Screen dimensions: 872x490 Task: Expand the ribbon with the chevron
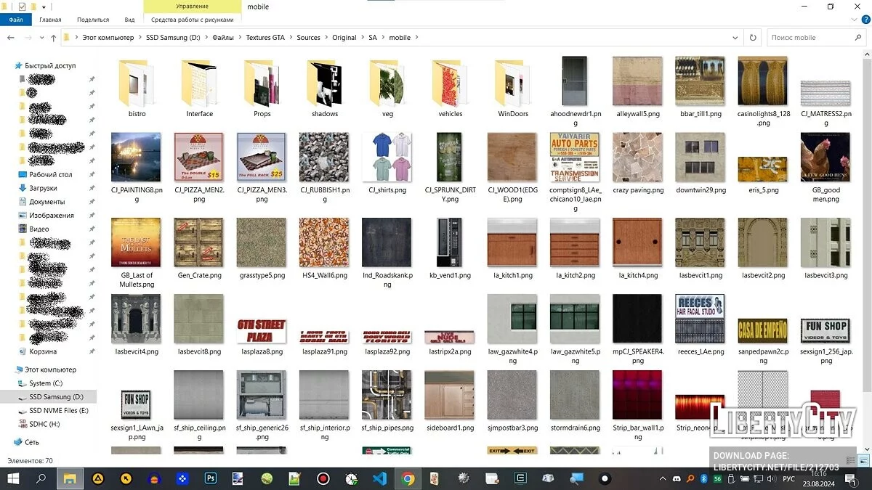coord(852,20)
